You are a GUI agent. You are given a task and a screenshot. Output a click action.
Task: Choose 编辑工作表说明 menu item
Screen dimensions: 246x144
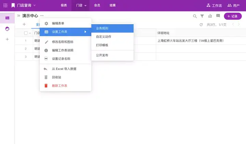click(x=65, y=50)
